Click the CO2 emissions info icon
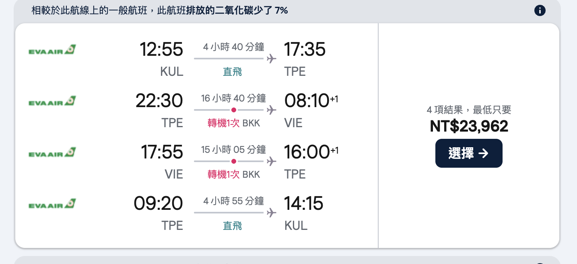 [540, 10]
